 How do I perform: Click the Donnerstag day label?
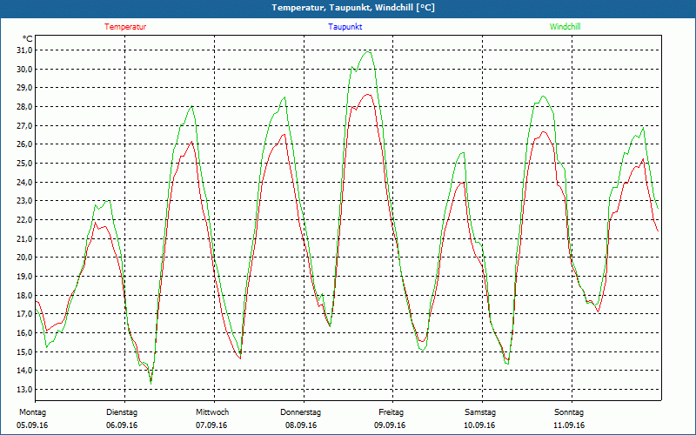tap(300, 412)
